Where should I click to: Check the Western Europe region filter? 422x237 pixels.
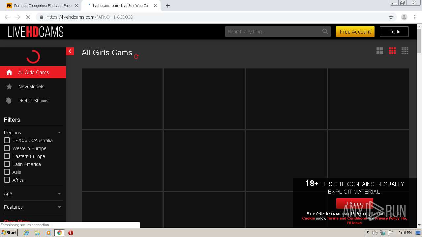point(7,148)
